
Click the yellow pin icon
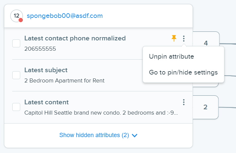pyautogui.click(x=174, y=38)
